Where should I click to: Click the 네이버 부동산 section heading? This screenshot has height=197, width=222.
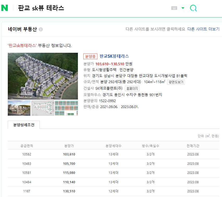(x=22, y=29)
